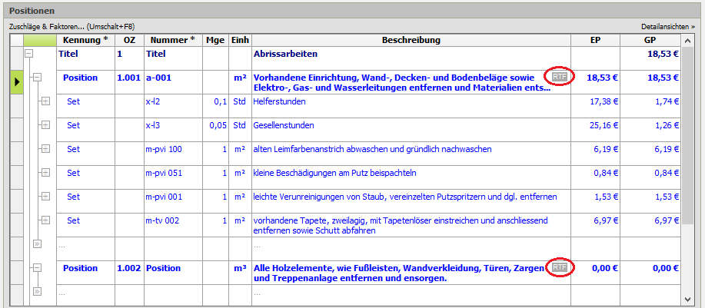The width and height of the screenshot is (705, 308).
Task: Select GP value 1,26 €
Action: (650, 130)
